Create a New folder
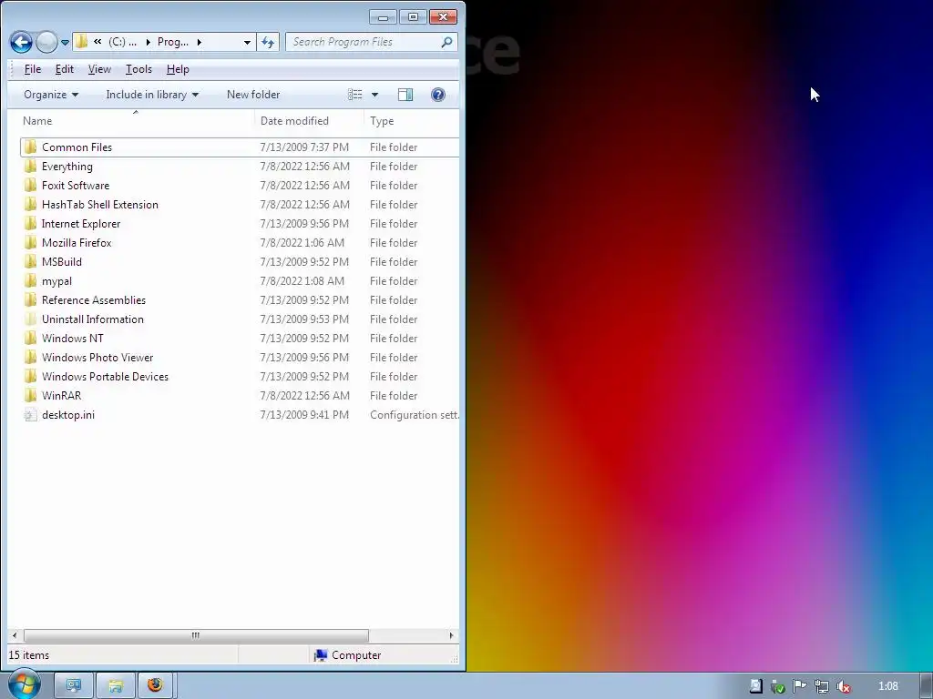Screen dimensions: 933x699 tap(253, 95)
